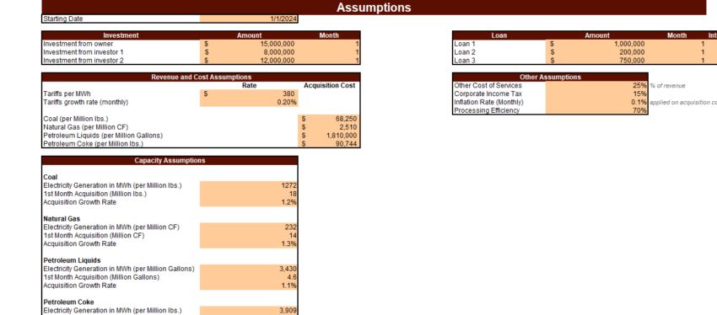Screen dimensions: 717x315
Task: Select Natural Gas generation value 232
Action: pos(249,227)
